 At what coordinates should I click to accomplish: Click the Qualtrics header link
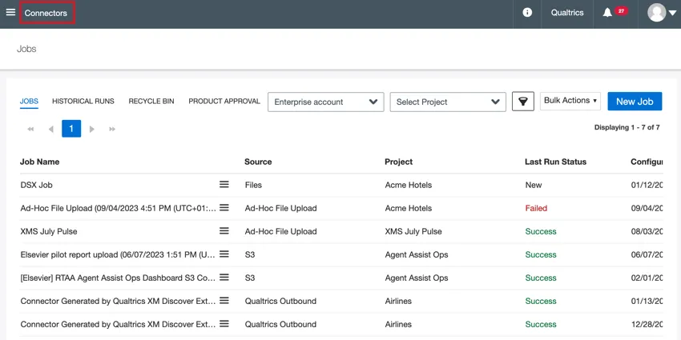(x=567, y=13)
